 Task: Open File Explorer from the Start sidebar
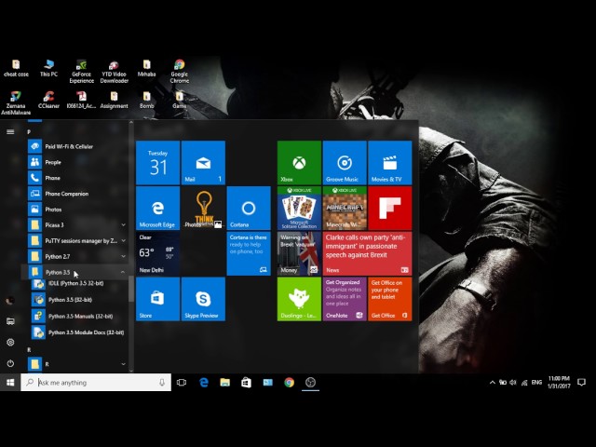[10, 321]
